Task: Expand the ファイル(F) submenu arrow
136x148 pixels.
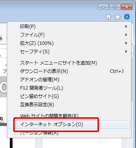Action: pos(126,35)
